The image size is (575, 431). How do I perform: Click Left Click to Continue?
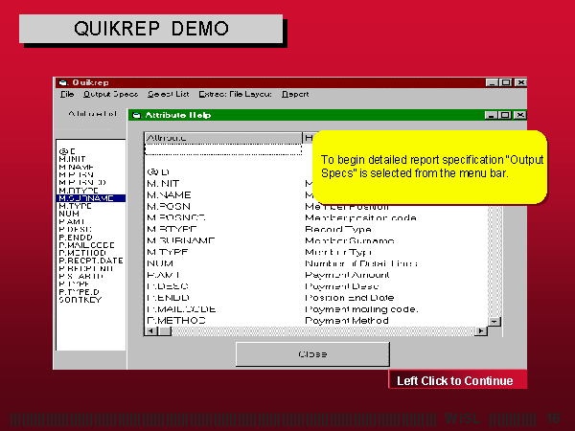(455, 381)
